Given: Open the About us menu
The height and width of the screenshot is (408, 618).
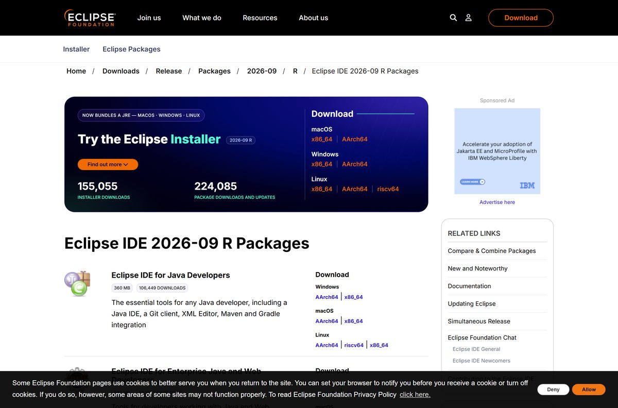Looking at the screenshot, I should coord(313,18).
